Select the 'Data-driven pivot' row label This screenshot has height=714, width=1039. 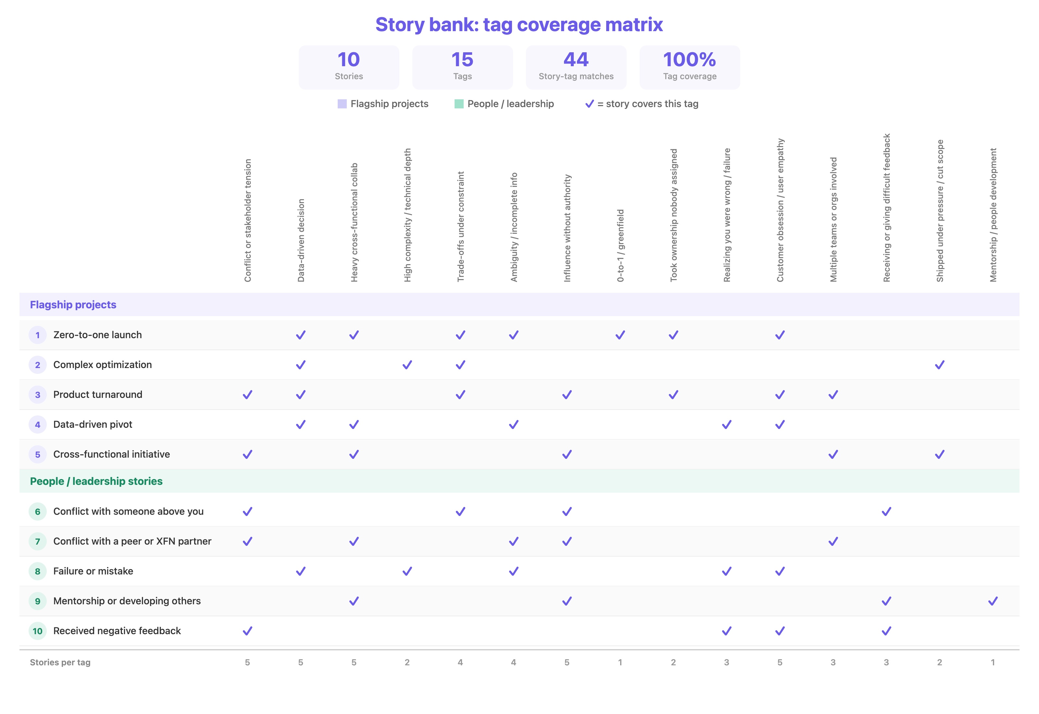[x=93, y=425]
